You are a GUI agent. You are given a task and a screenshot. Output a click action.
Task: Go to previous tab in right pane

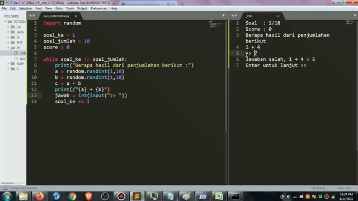coord(233,16)
